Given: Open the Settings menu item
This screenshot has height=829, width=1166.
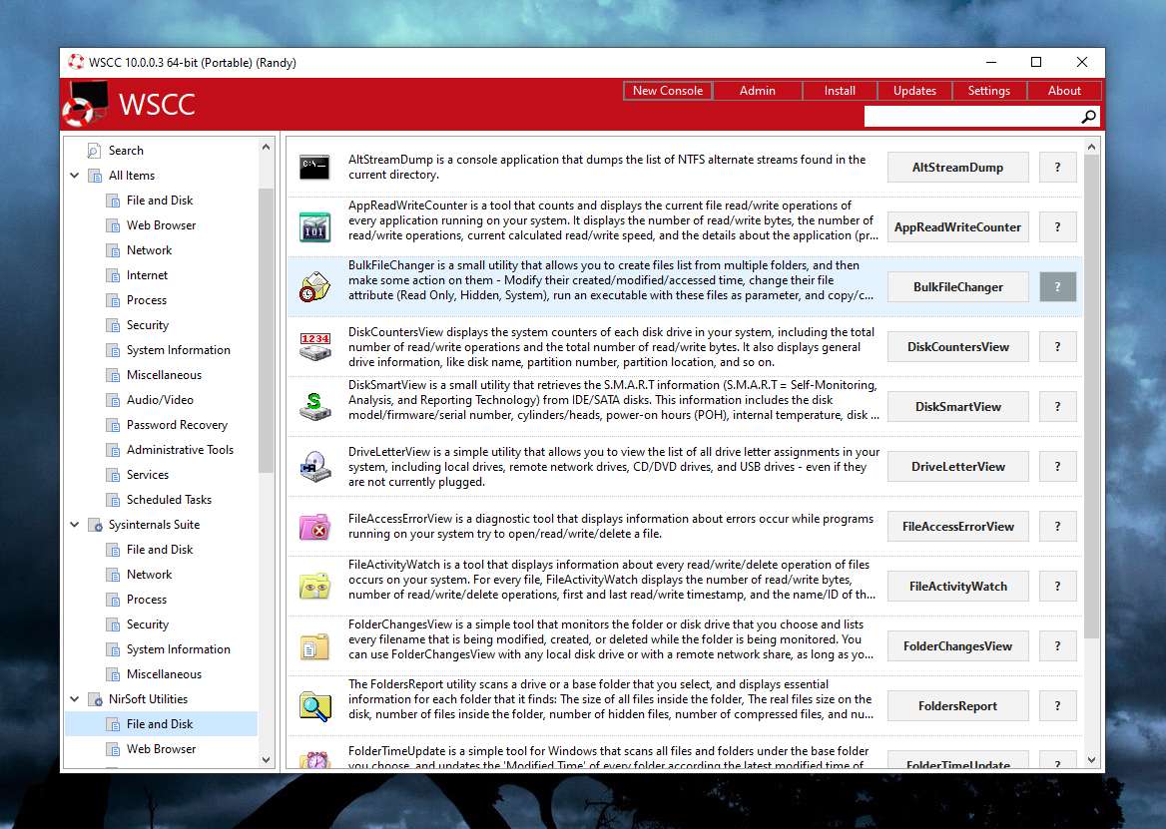Looking at the screenshot, I should (988, 91).
